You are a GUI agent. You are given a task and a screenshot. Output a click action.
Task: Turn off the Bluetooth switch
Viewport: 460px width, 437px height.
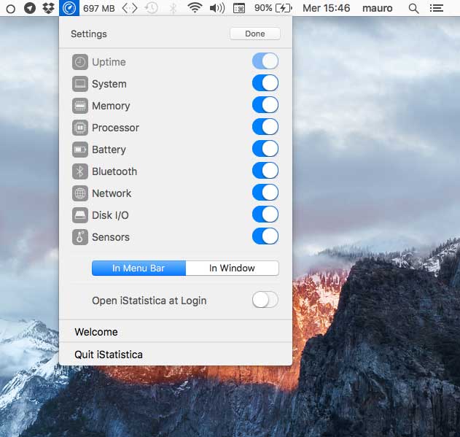point(265,171)
